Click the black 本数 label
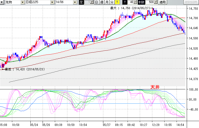Image resolution: width=199 pixels, height=128 pixels. pyautogui.click(x=141, y=2)
